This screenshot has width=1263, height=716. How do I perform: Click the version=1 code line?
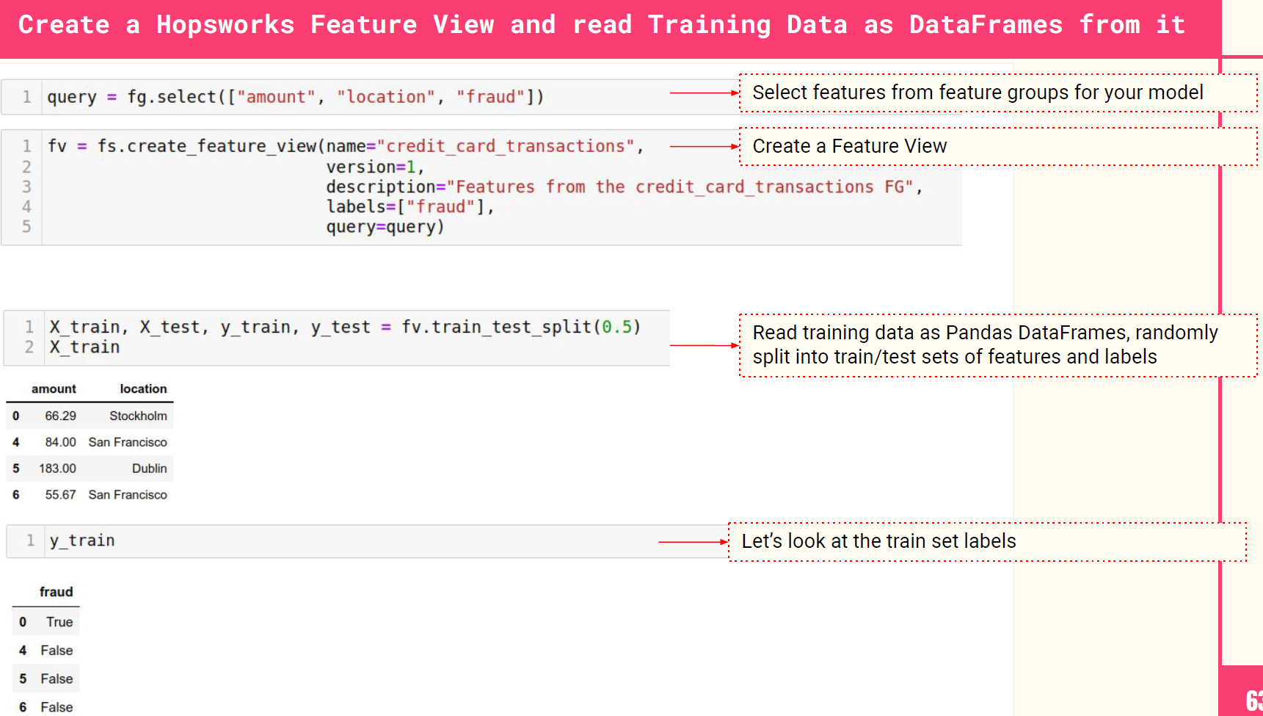coord(375,167)
